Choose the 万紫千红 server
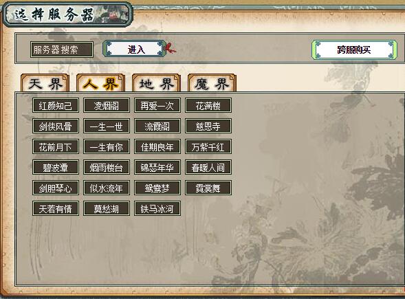 (x=208, y=147)
